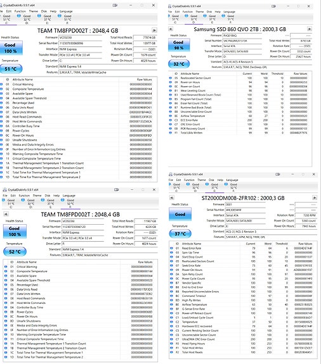This screenshot has height=364, width=321.
Task: Click previous-disk arrow beside ST2000DM008-2FR102 title
Action: click(x=172, y=198)
